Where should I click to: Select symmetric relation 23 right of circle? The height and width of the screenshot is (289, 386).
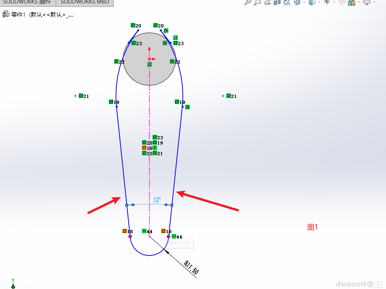click(x=175, y=43)
